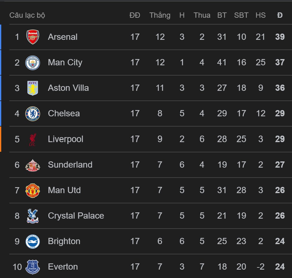Open the Arsenal team name link
The width and height of the screenshot is (292, 278).
point(63,37)
